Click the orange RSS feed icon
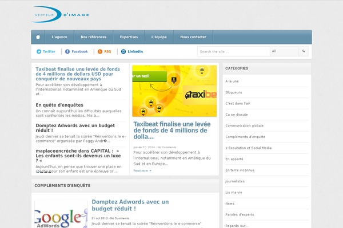 tap(100, 51)
